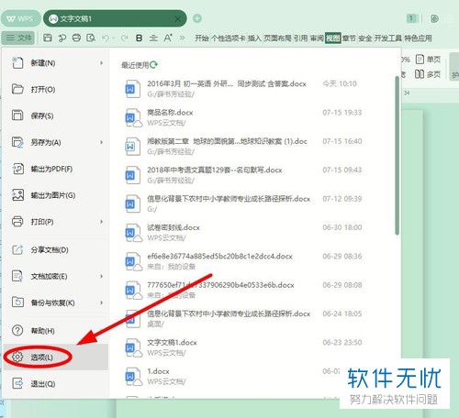
Task: Click the document icon of 777650ef71 file
Action: tap(133, 290)
